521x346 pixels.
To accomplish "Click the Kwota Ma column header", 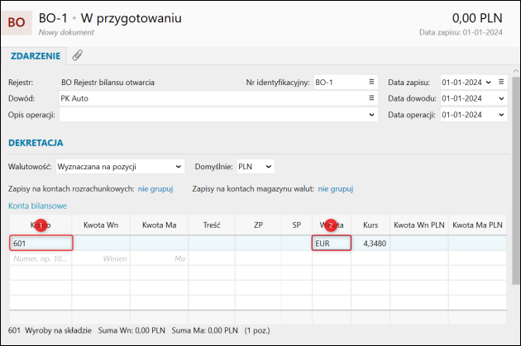I will tap(160, 225).
